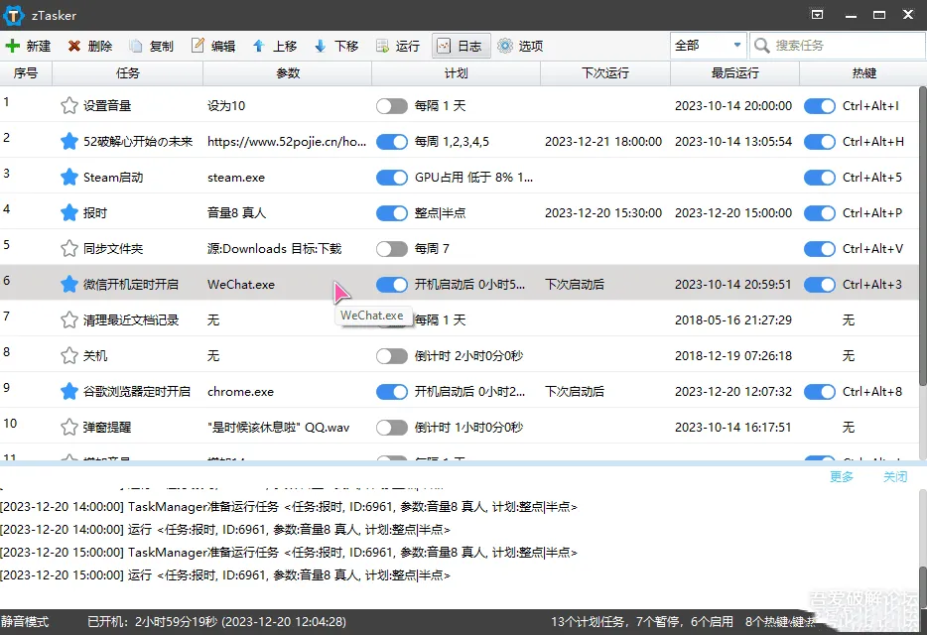Open the 选项 gear settings icon
Viewport: 927px width, 635px height.
(505, 46)
